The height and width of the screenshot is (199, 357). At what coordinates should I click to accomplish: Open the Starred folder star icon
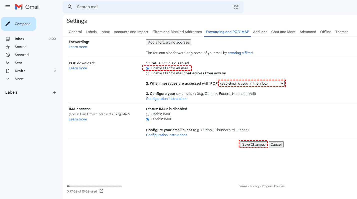click(8, 47)
